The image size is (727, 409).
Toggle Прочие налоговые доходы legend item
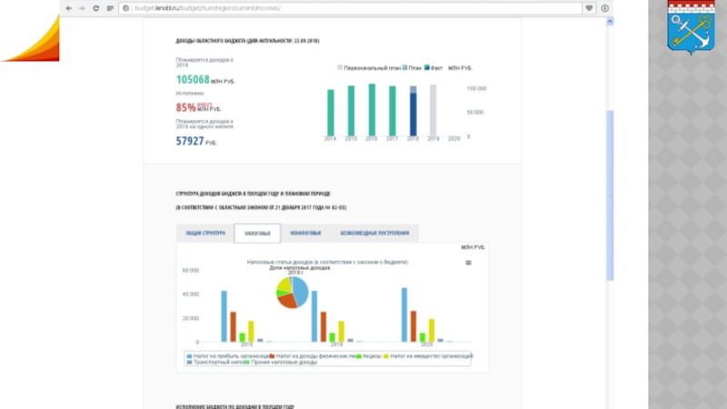tap(281, 362)
